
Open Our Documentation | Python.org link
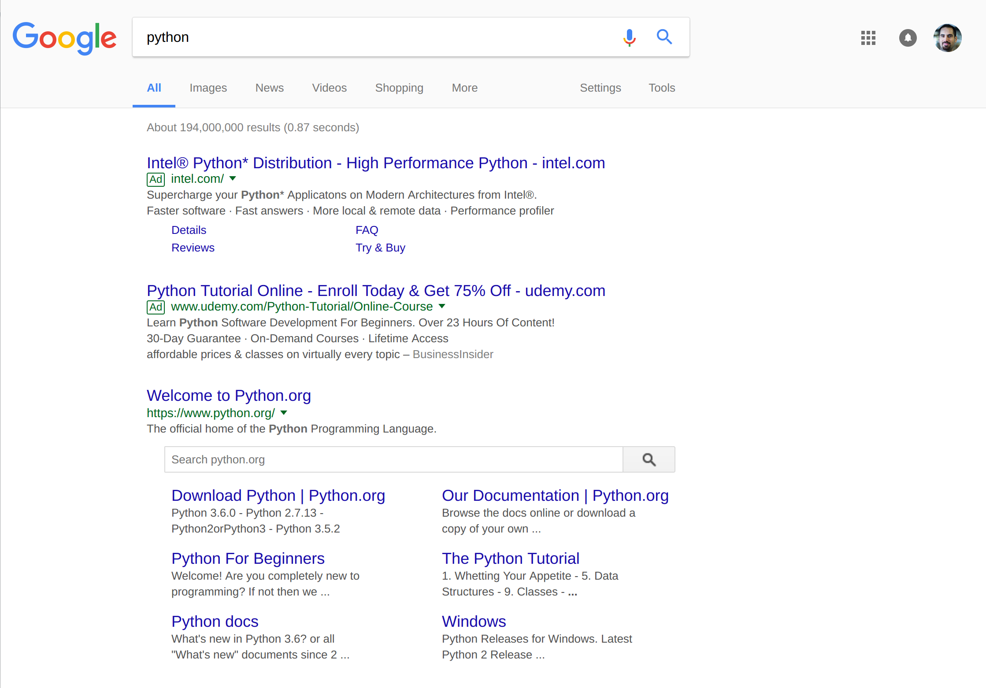tap(555, 496)
